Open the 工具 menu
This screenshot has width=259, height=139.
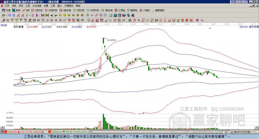tap(53, 6)
